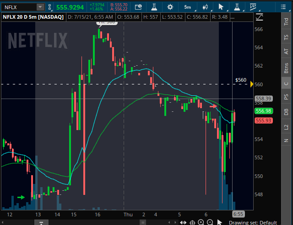The image size is (293, 225).
Task: Click the pan arrows icon in bottom bar
Action: [x=183, y=222]
